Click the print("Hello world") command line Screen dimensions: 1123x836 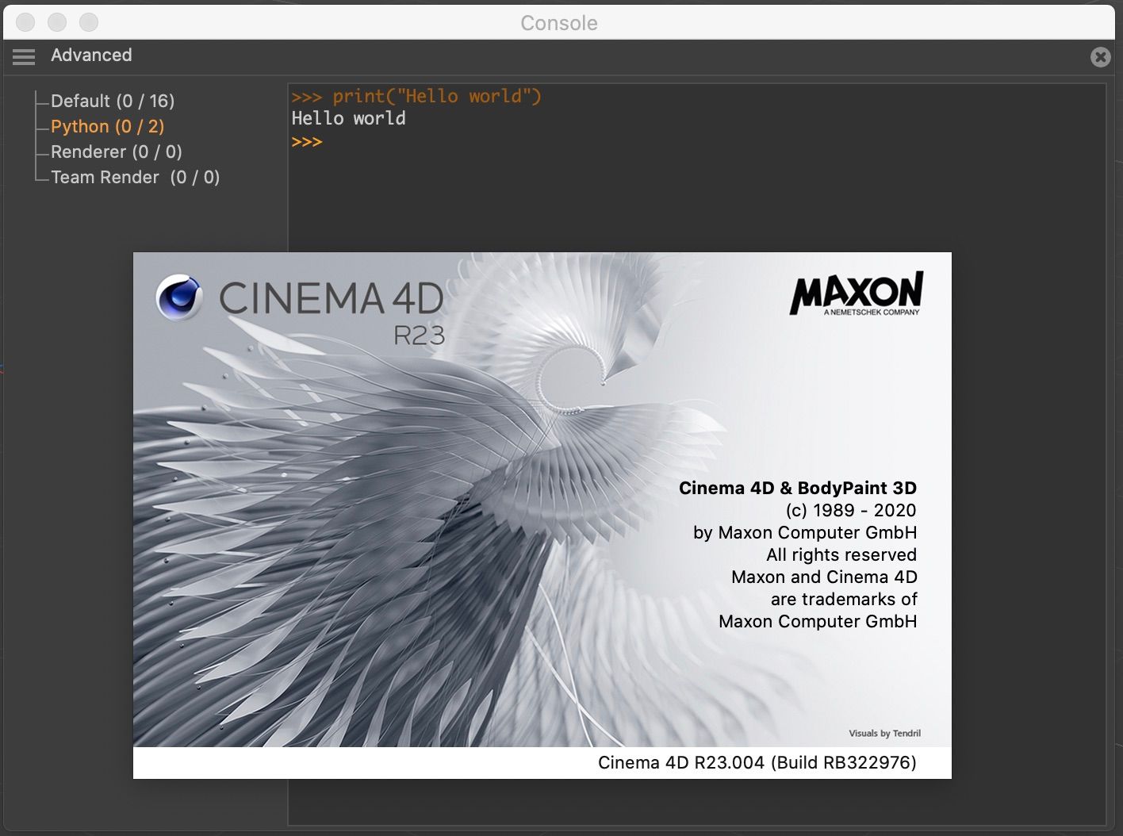(x=416, y=96)
